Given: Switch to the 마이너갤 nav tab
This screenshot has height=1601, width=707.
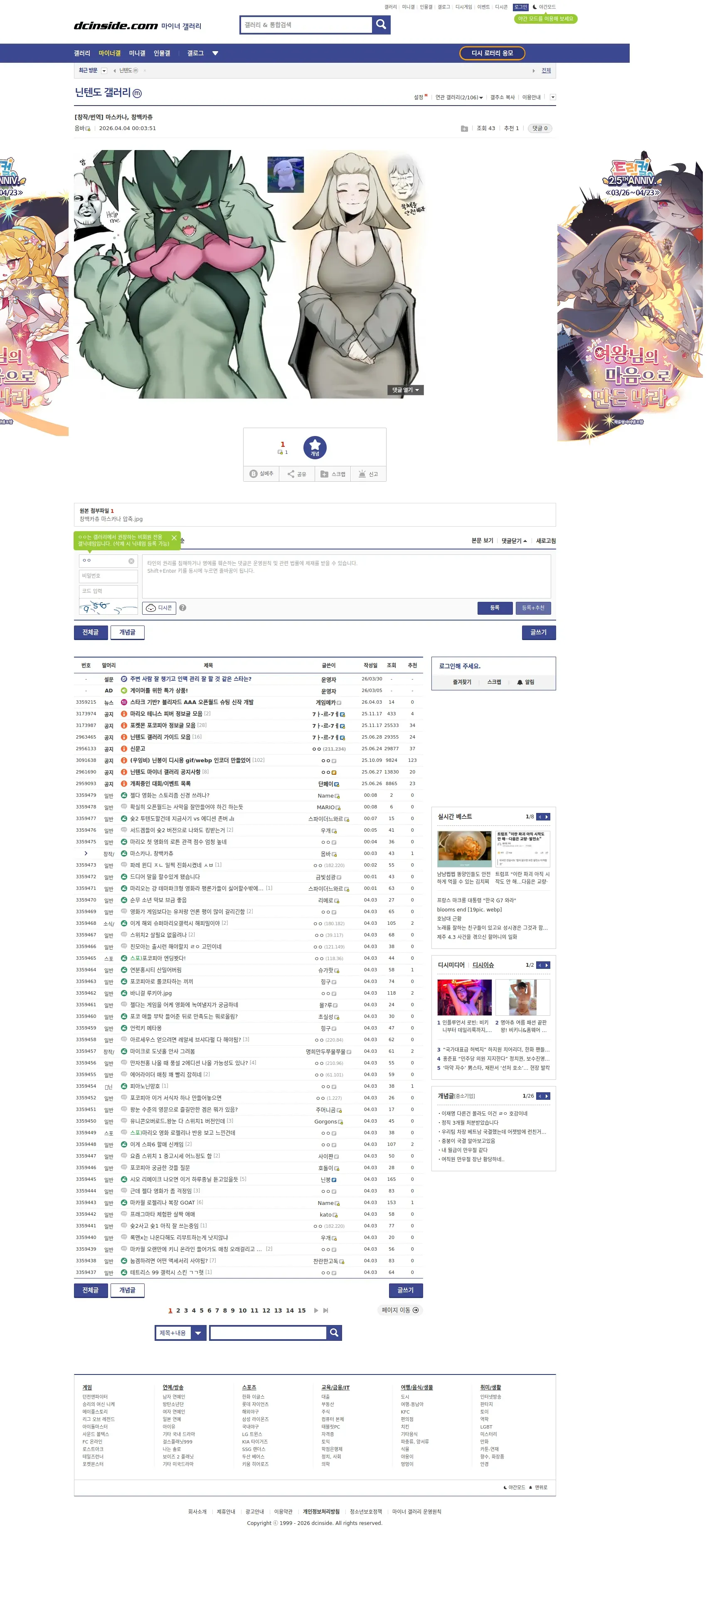Looking at the screenshot, I should pos(109,54).
